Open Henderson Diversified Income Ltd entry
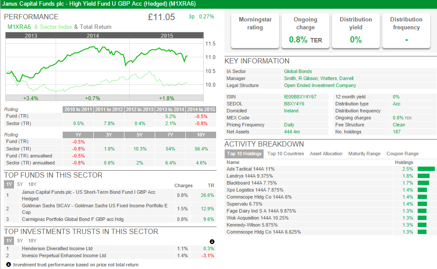The width and height of the screenshot is (437, 269). click(x=57, y=248)
